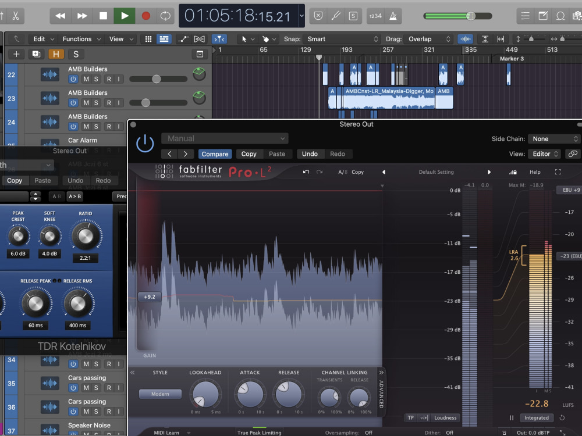Open the Drag Overlap dropdown
This screenshot has height=436, width=582.
pos(429,39)
